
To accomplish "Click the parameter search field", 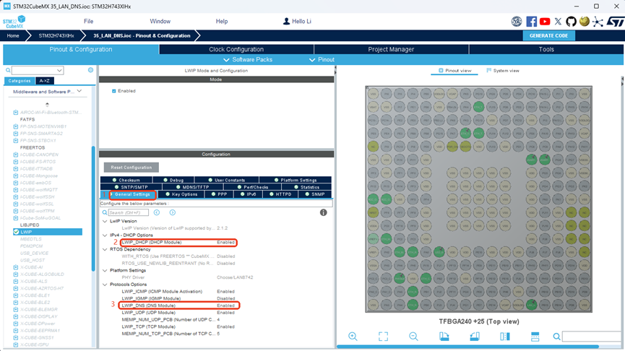I will [129, 212].
